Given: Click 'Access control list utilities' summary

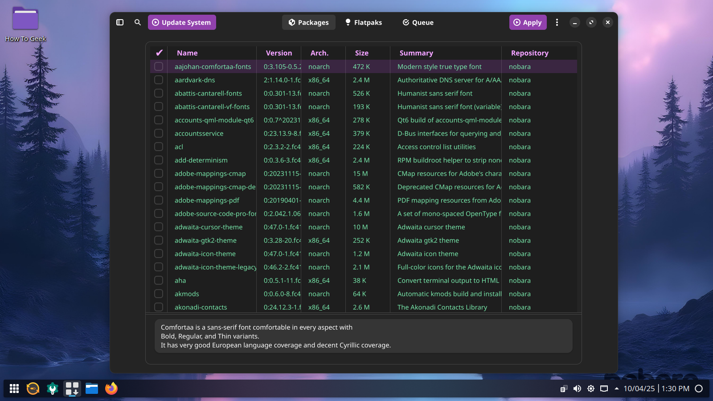Looking at the screenshot, I should point(437,147).
